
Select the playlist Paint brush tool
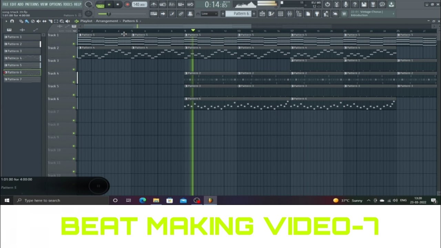tap(27, 21)
